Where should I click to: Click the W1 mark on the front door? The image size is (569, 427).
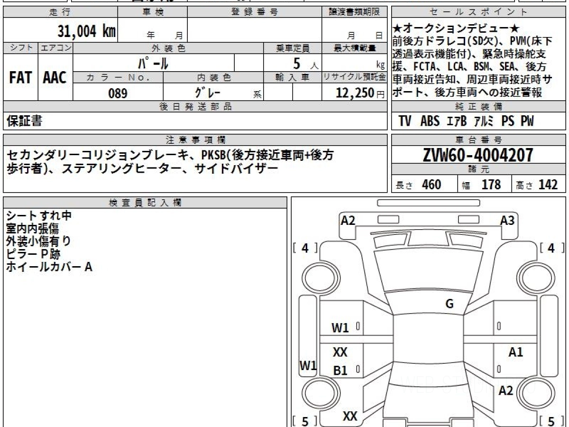(x=340, y=327)
